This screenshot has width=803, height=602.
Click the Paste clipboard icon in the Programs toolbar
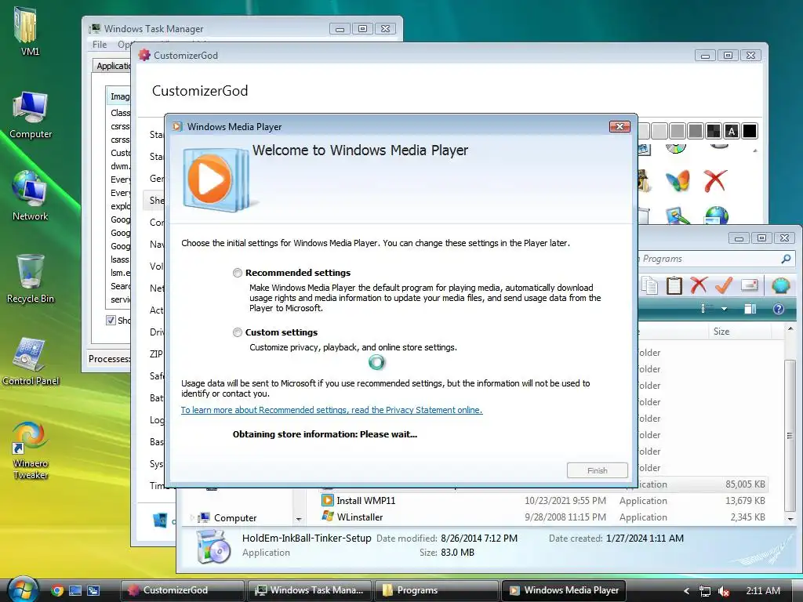[x=674, y=285]
